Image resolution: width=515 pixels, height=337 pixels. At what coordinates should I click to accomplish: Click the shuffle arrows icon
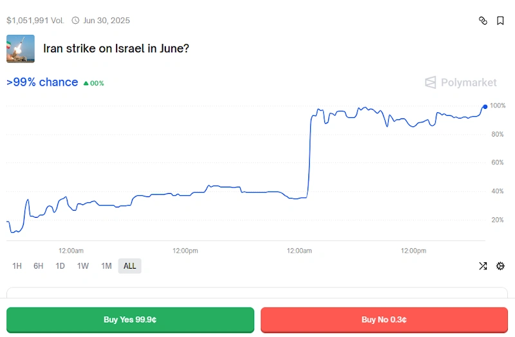(x=483, y=266)
